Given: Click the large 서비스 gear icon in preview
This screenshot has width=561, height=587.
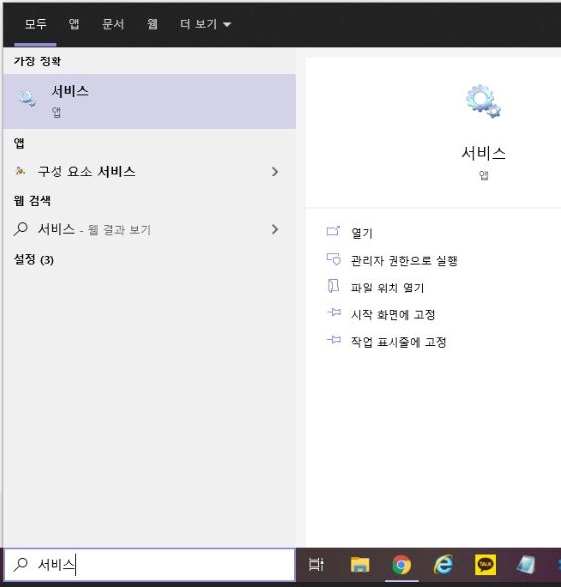Looking at the screenshot, I should tap(483, 101).
